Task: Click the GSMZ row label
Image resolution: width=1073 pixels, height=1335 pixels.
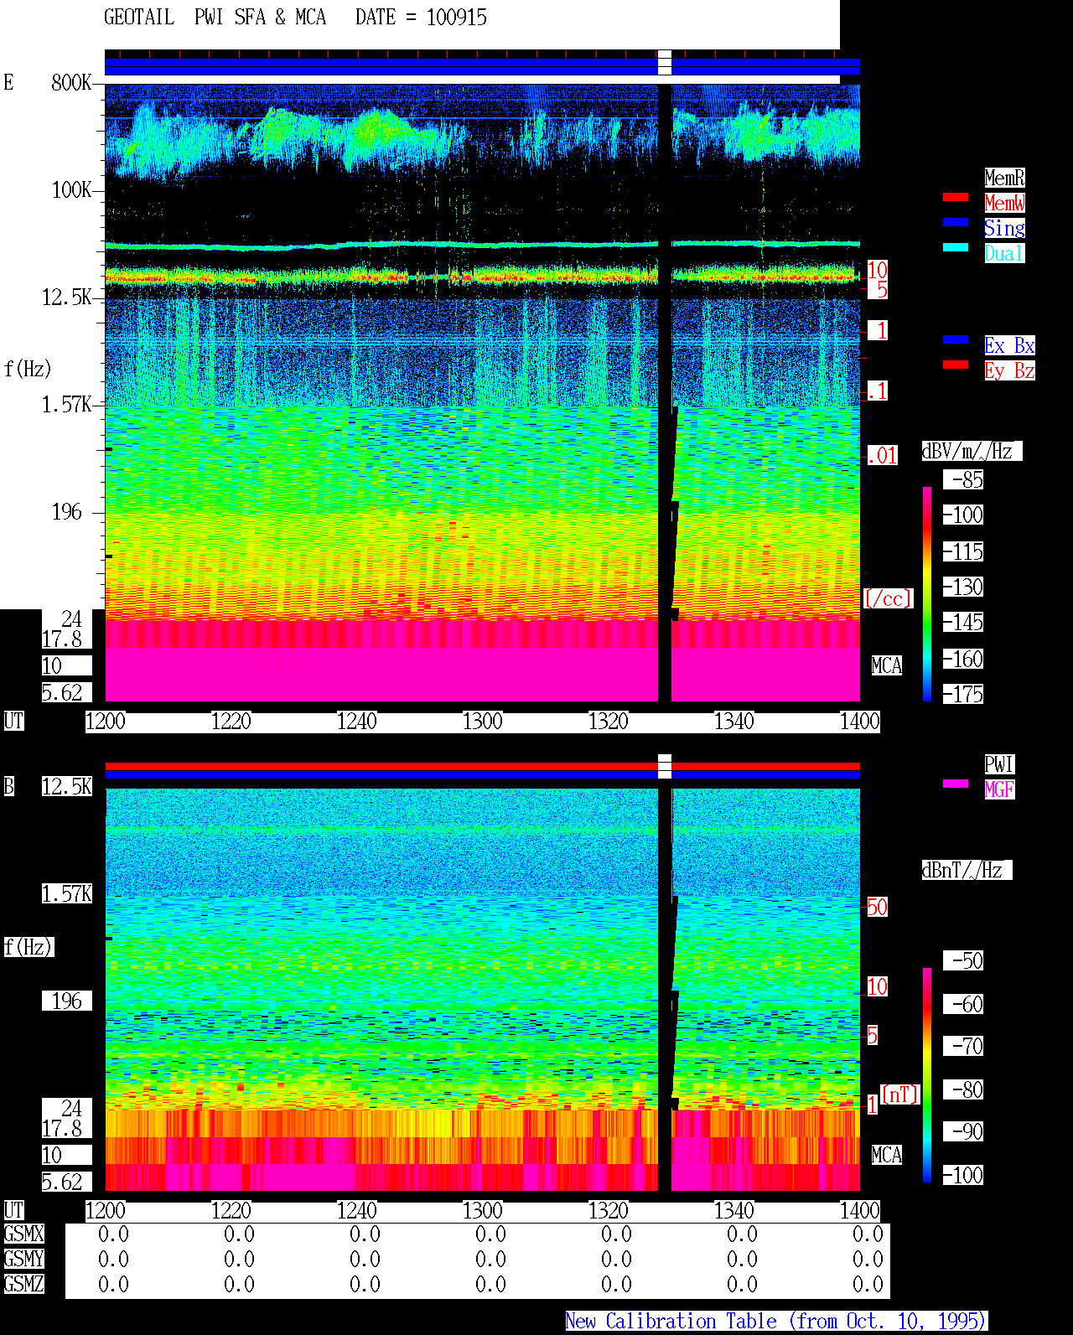Action: pyautogui.click(x=24, y=1284)
